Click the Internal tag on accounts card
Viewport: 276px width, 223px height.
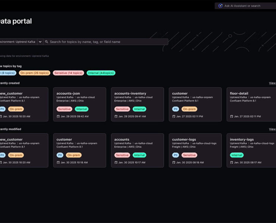tap(139, 155)
